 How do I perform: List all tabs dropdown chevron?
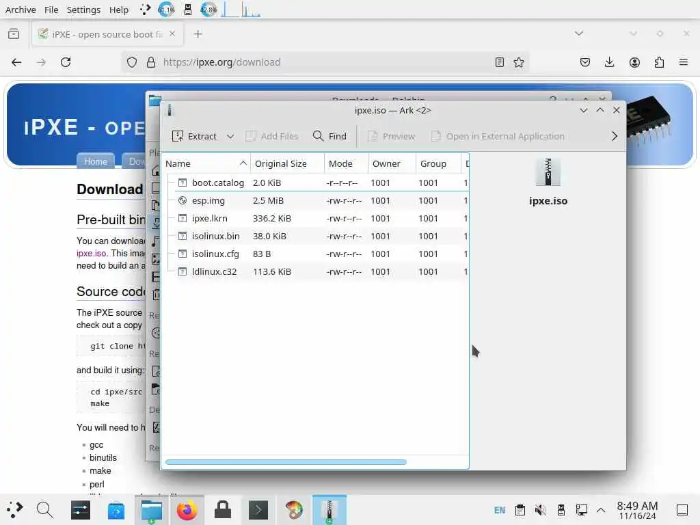tap(579, 33)
